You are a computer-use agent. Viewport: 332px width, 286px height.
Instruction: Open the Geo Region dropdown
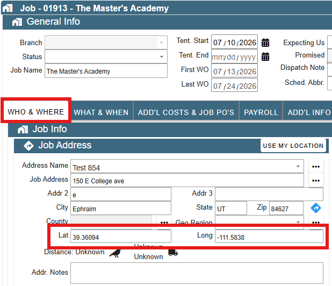(x=259, y=222)
